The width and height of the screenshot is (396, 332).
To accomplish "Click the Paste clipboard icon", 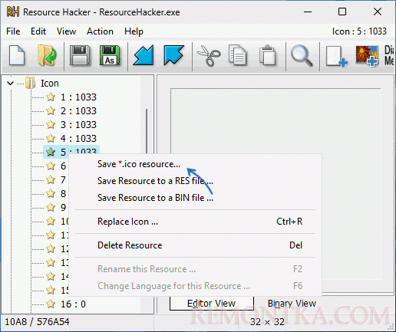I will point(267,55).
